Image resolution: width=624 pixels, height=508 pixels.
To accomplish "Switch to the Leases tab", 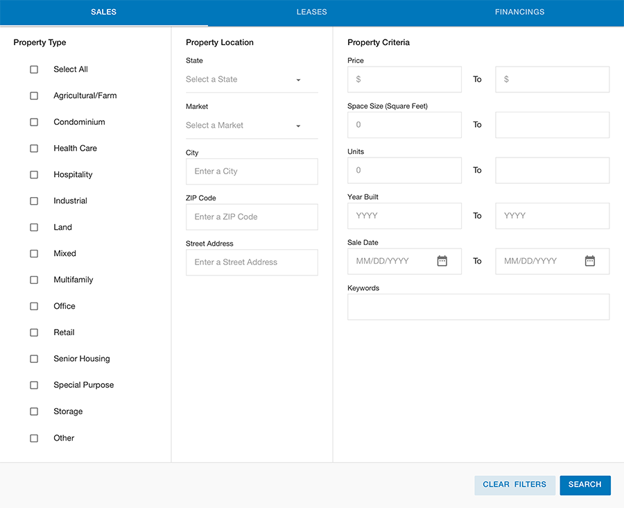I will [311, 12].
